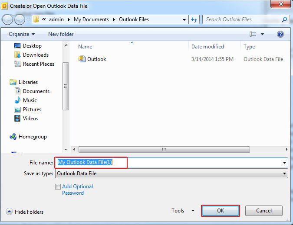Click the Refresh button beside address bar
Viewport: 293px width, 225px height.
(194, 19)
